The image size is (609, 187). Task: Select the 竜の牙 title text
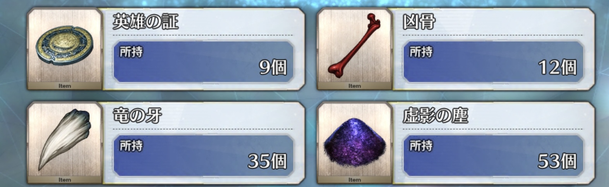point(137,115)
